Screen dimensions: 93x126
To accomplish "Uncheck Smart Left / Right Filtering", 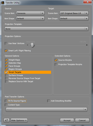I will point(6,51).
